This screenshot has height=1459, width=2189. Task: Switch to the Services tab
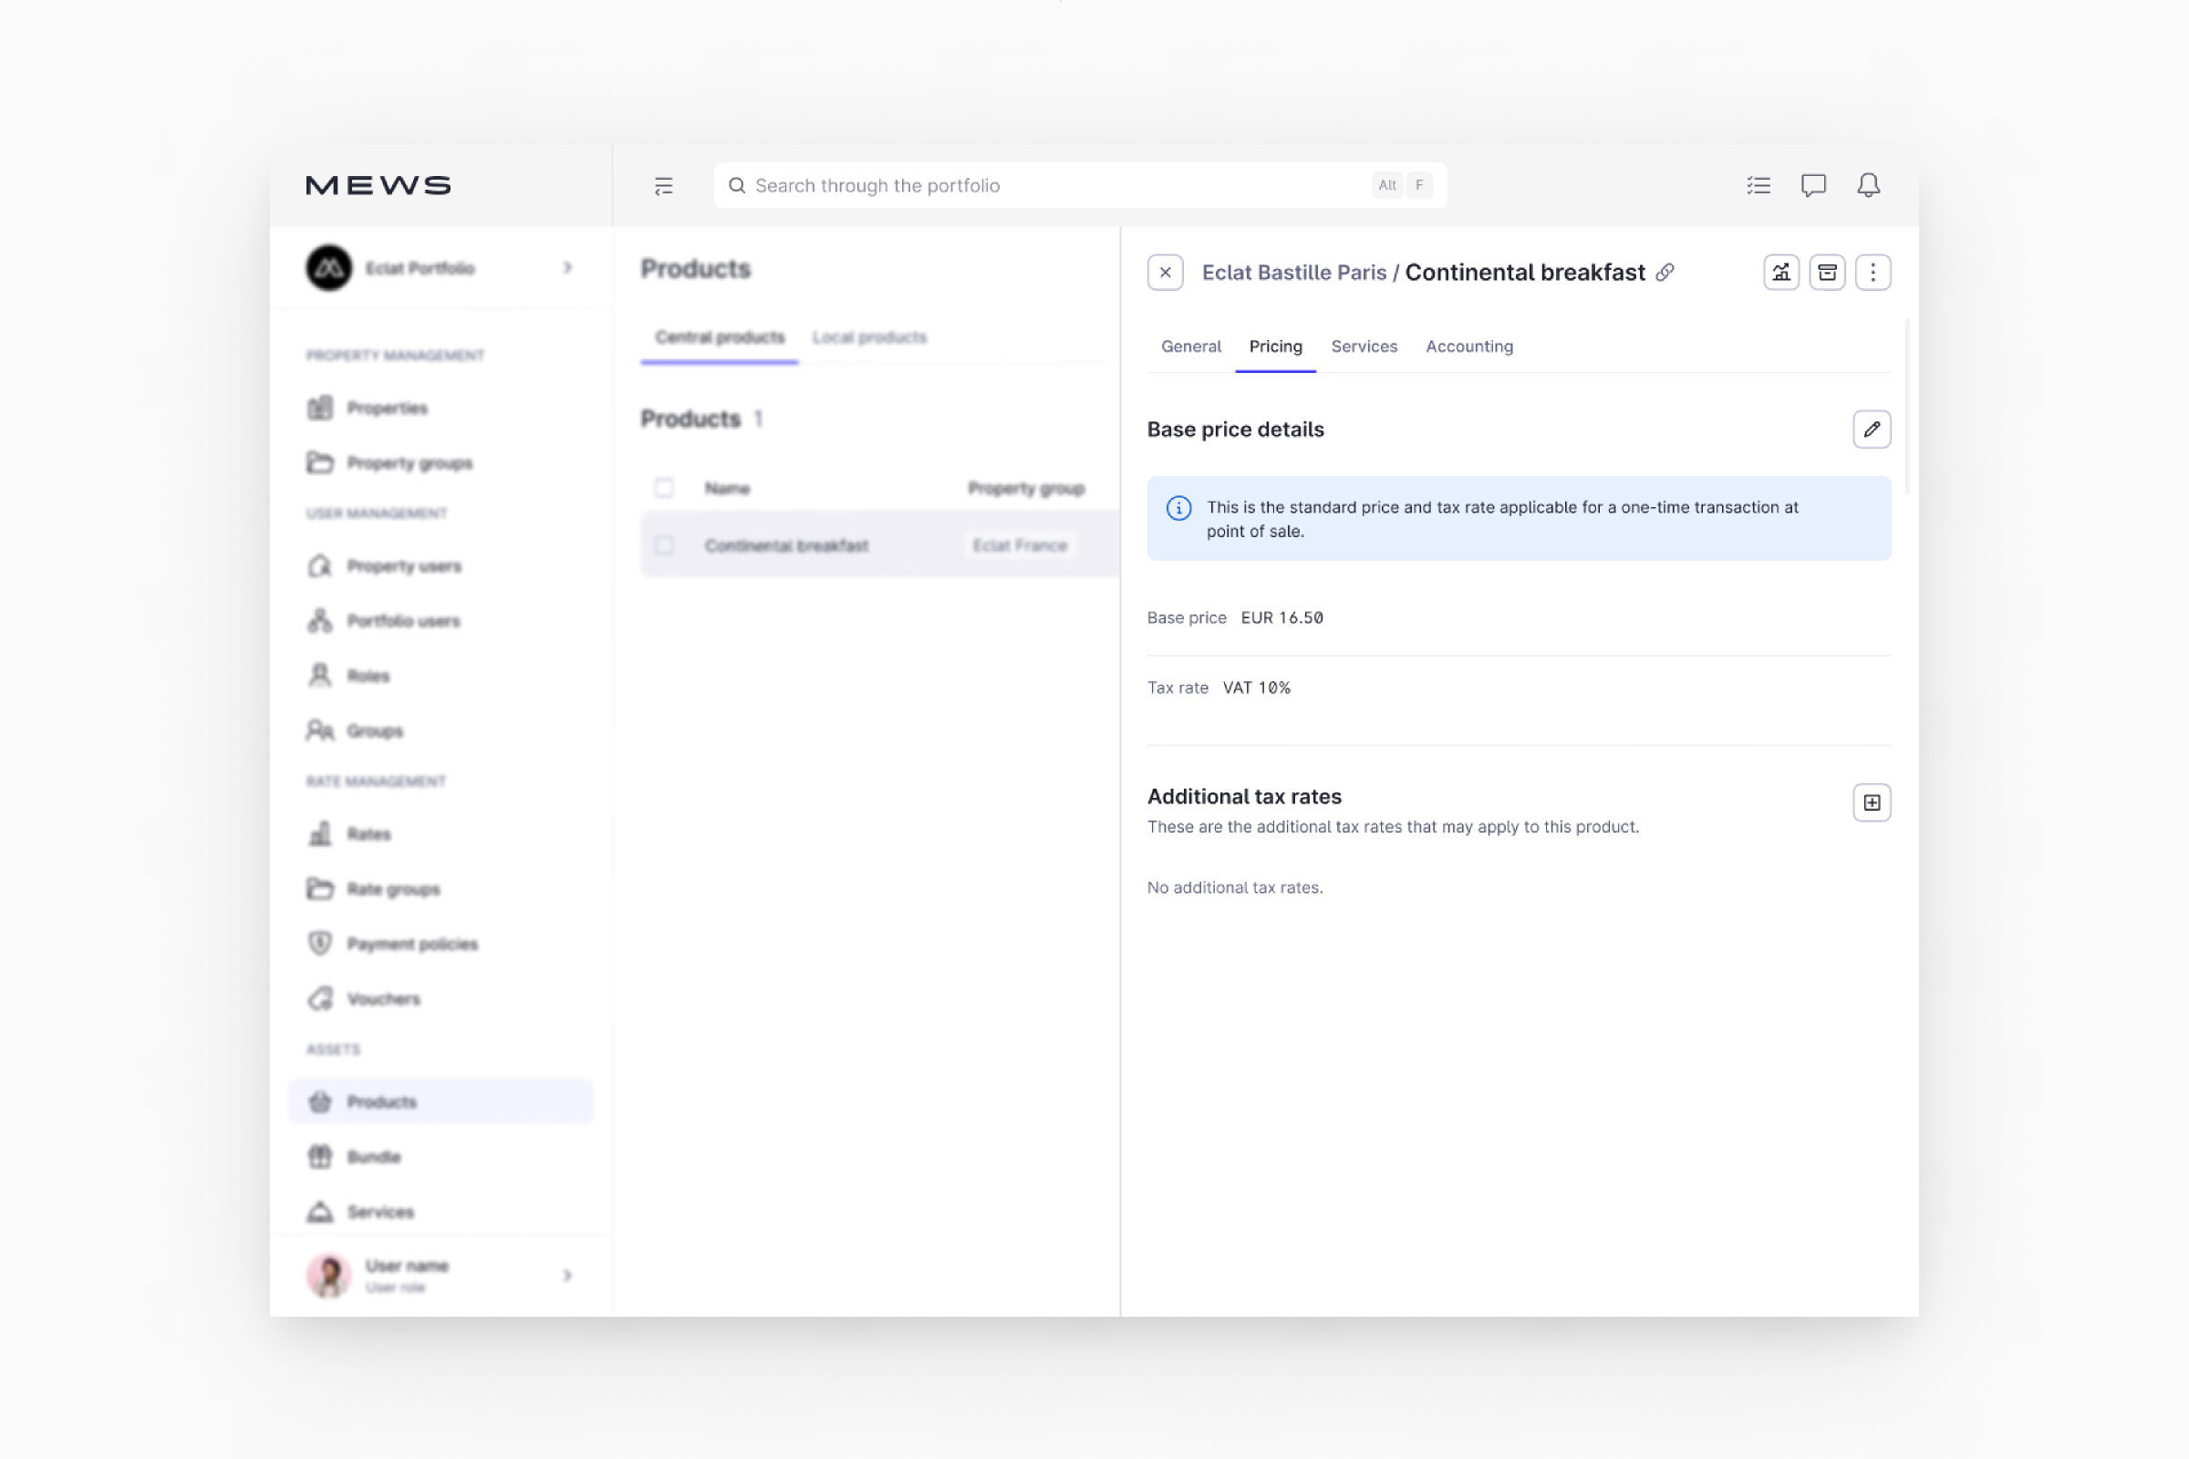(1364, 347)
